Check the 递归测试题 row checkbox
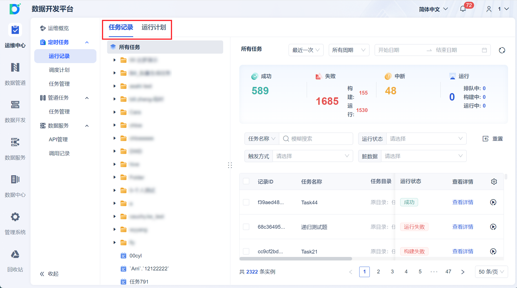Viewport: 517px width, 288px height. coord(246,227)
